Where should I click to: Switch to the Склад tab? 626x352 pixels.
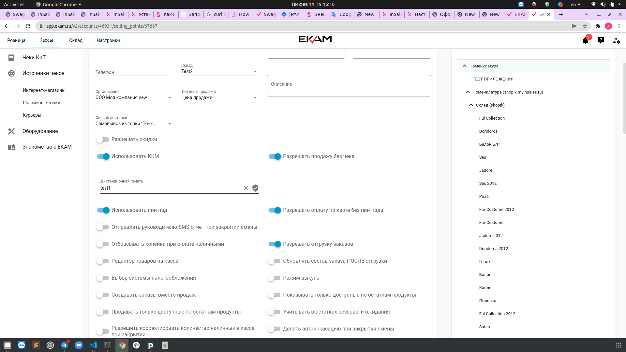pos(76,40)
